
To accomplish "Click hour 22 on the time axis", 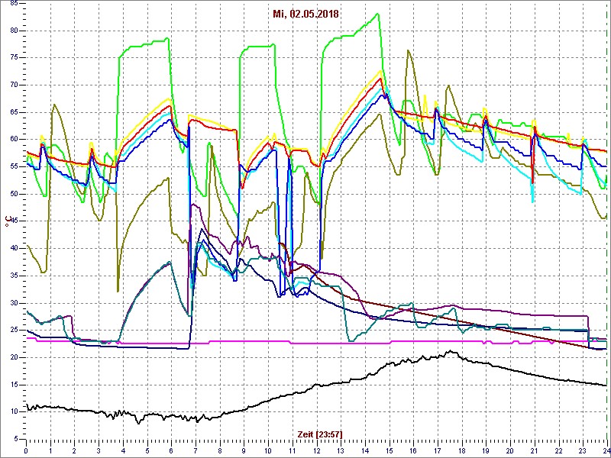I will pos(558,450).
